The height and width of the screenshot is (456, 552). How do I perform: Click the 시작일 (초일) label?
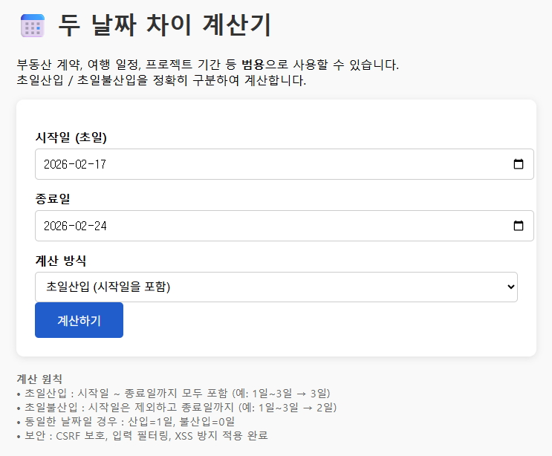(71, 137)
